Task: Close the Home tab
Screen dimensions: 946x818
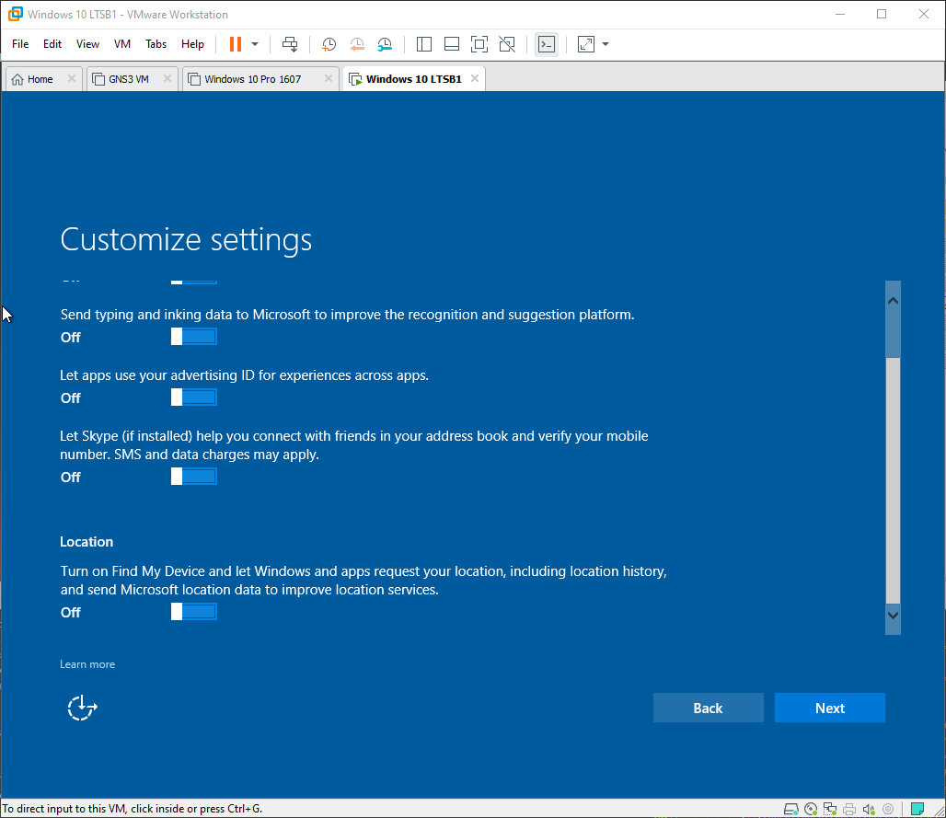Action: pos(71,78)
